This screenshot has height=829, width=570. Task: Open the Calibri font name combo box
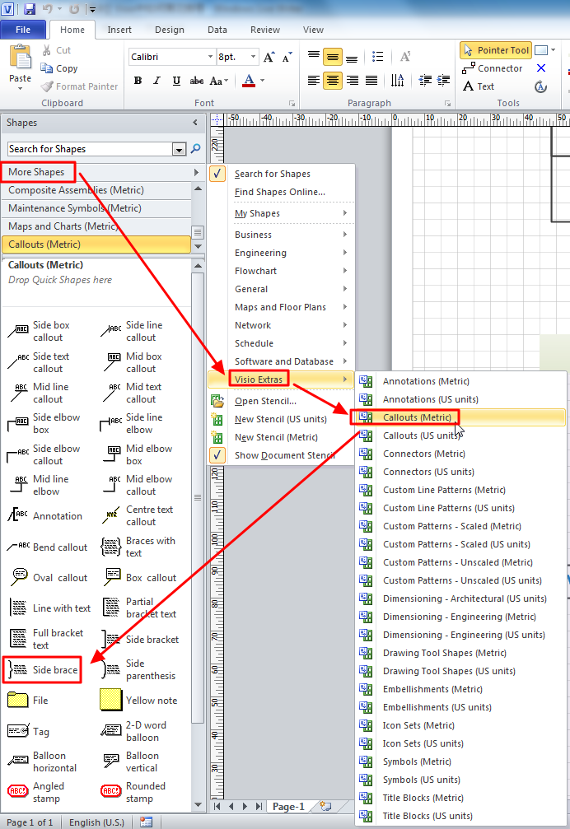click(172, 57)
